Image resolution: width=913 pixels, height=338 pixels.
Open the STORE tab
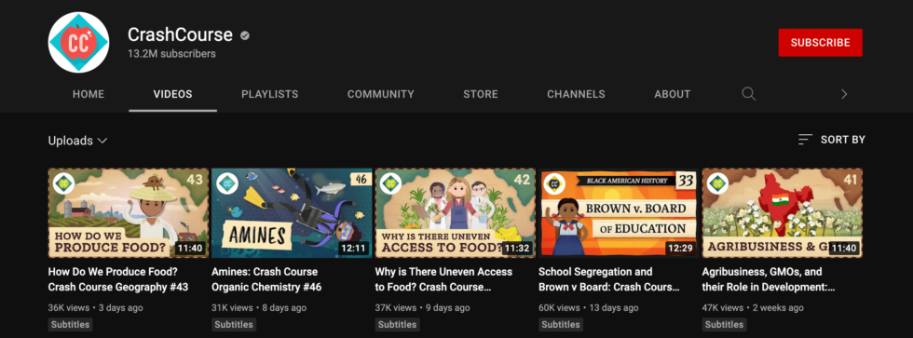481,94
